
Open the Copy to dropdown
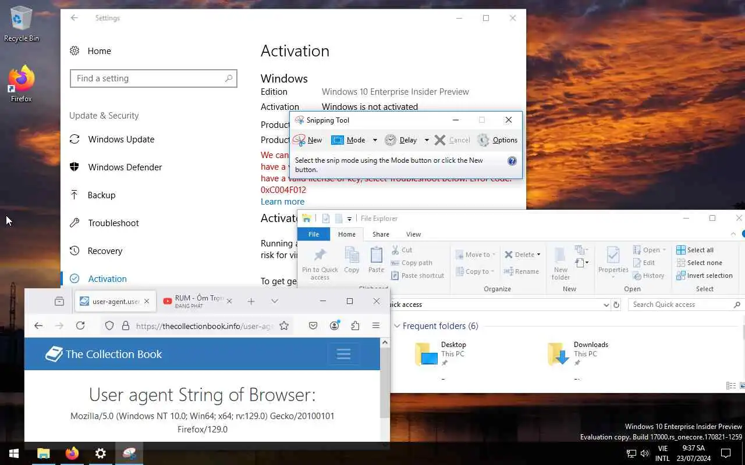pyautogui.click(x=476, y=271)
